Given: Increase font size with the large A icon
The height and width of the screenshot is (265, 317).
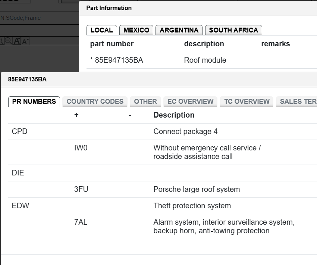Looking at the screenshot, I should click(x=17, y=41).
